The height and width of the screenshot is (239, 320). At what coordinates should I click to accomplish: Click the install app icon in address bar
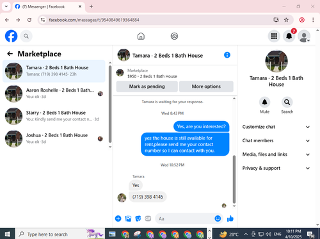coord(276,20)
